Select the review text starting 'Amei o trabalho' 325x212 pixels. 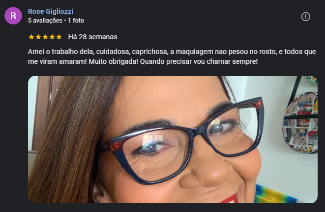pyautogui.click(x=172, y=56)
